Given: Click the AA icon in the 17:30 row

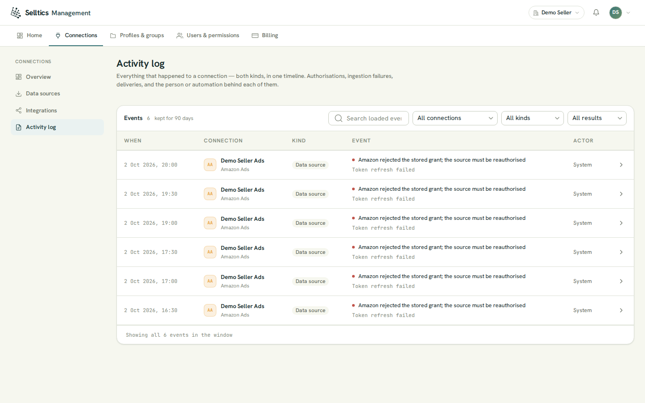Looking at the screenshot, I should point(210,252).
